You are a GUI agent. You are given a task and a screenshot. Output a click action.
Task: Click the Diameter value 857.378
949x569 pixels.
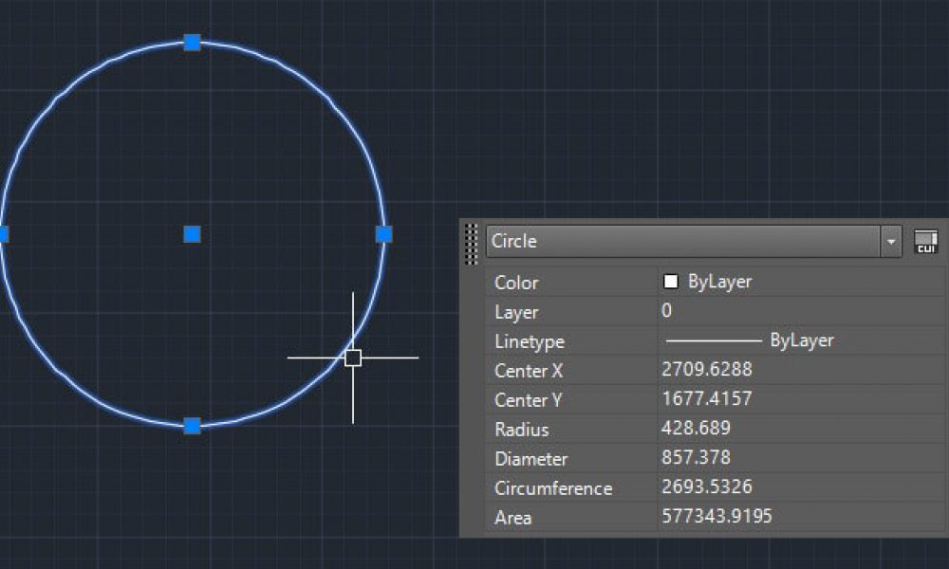(695, 458)
